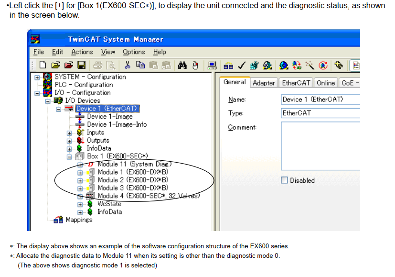The image size is (395, 277).
Task: Click the Mappings icon in the tree
Action: (58, 220)
